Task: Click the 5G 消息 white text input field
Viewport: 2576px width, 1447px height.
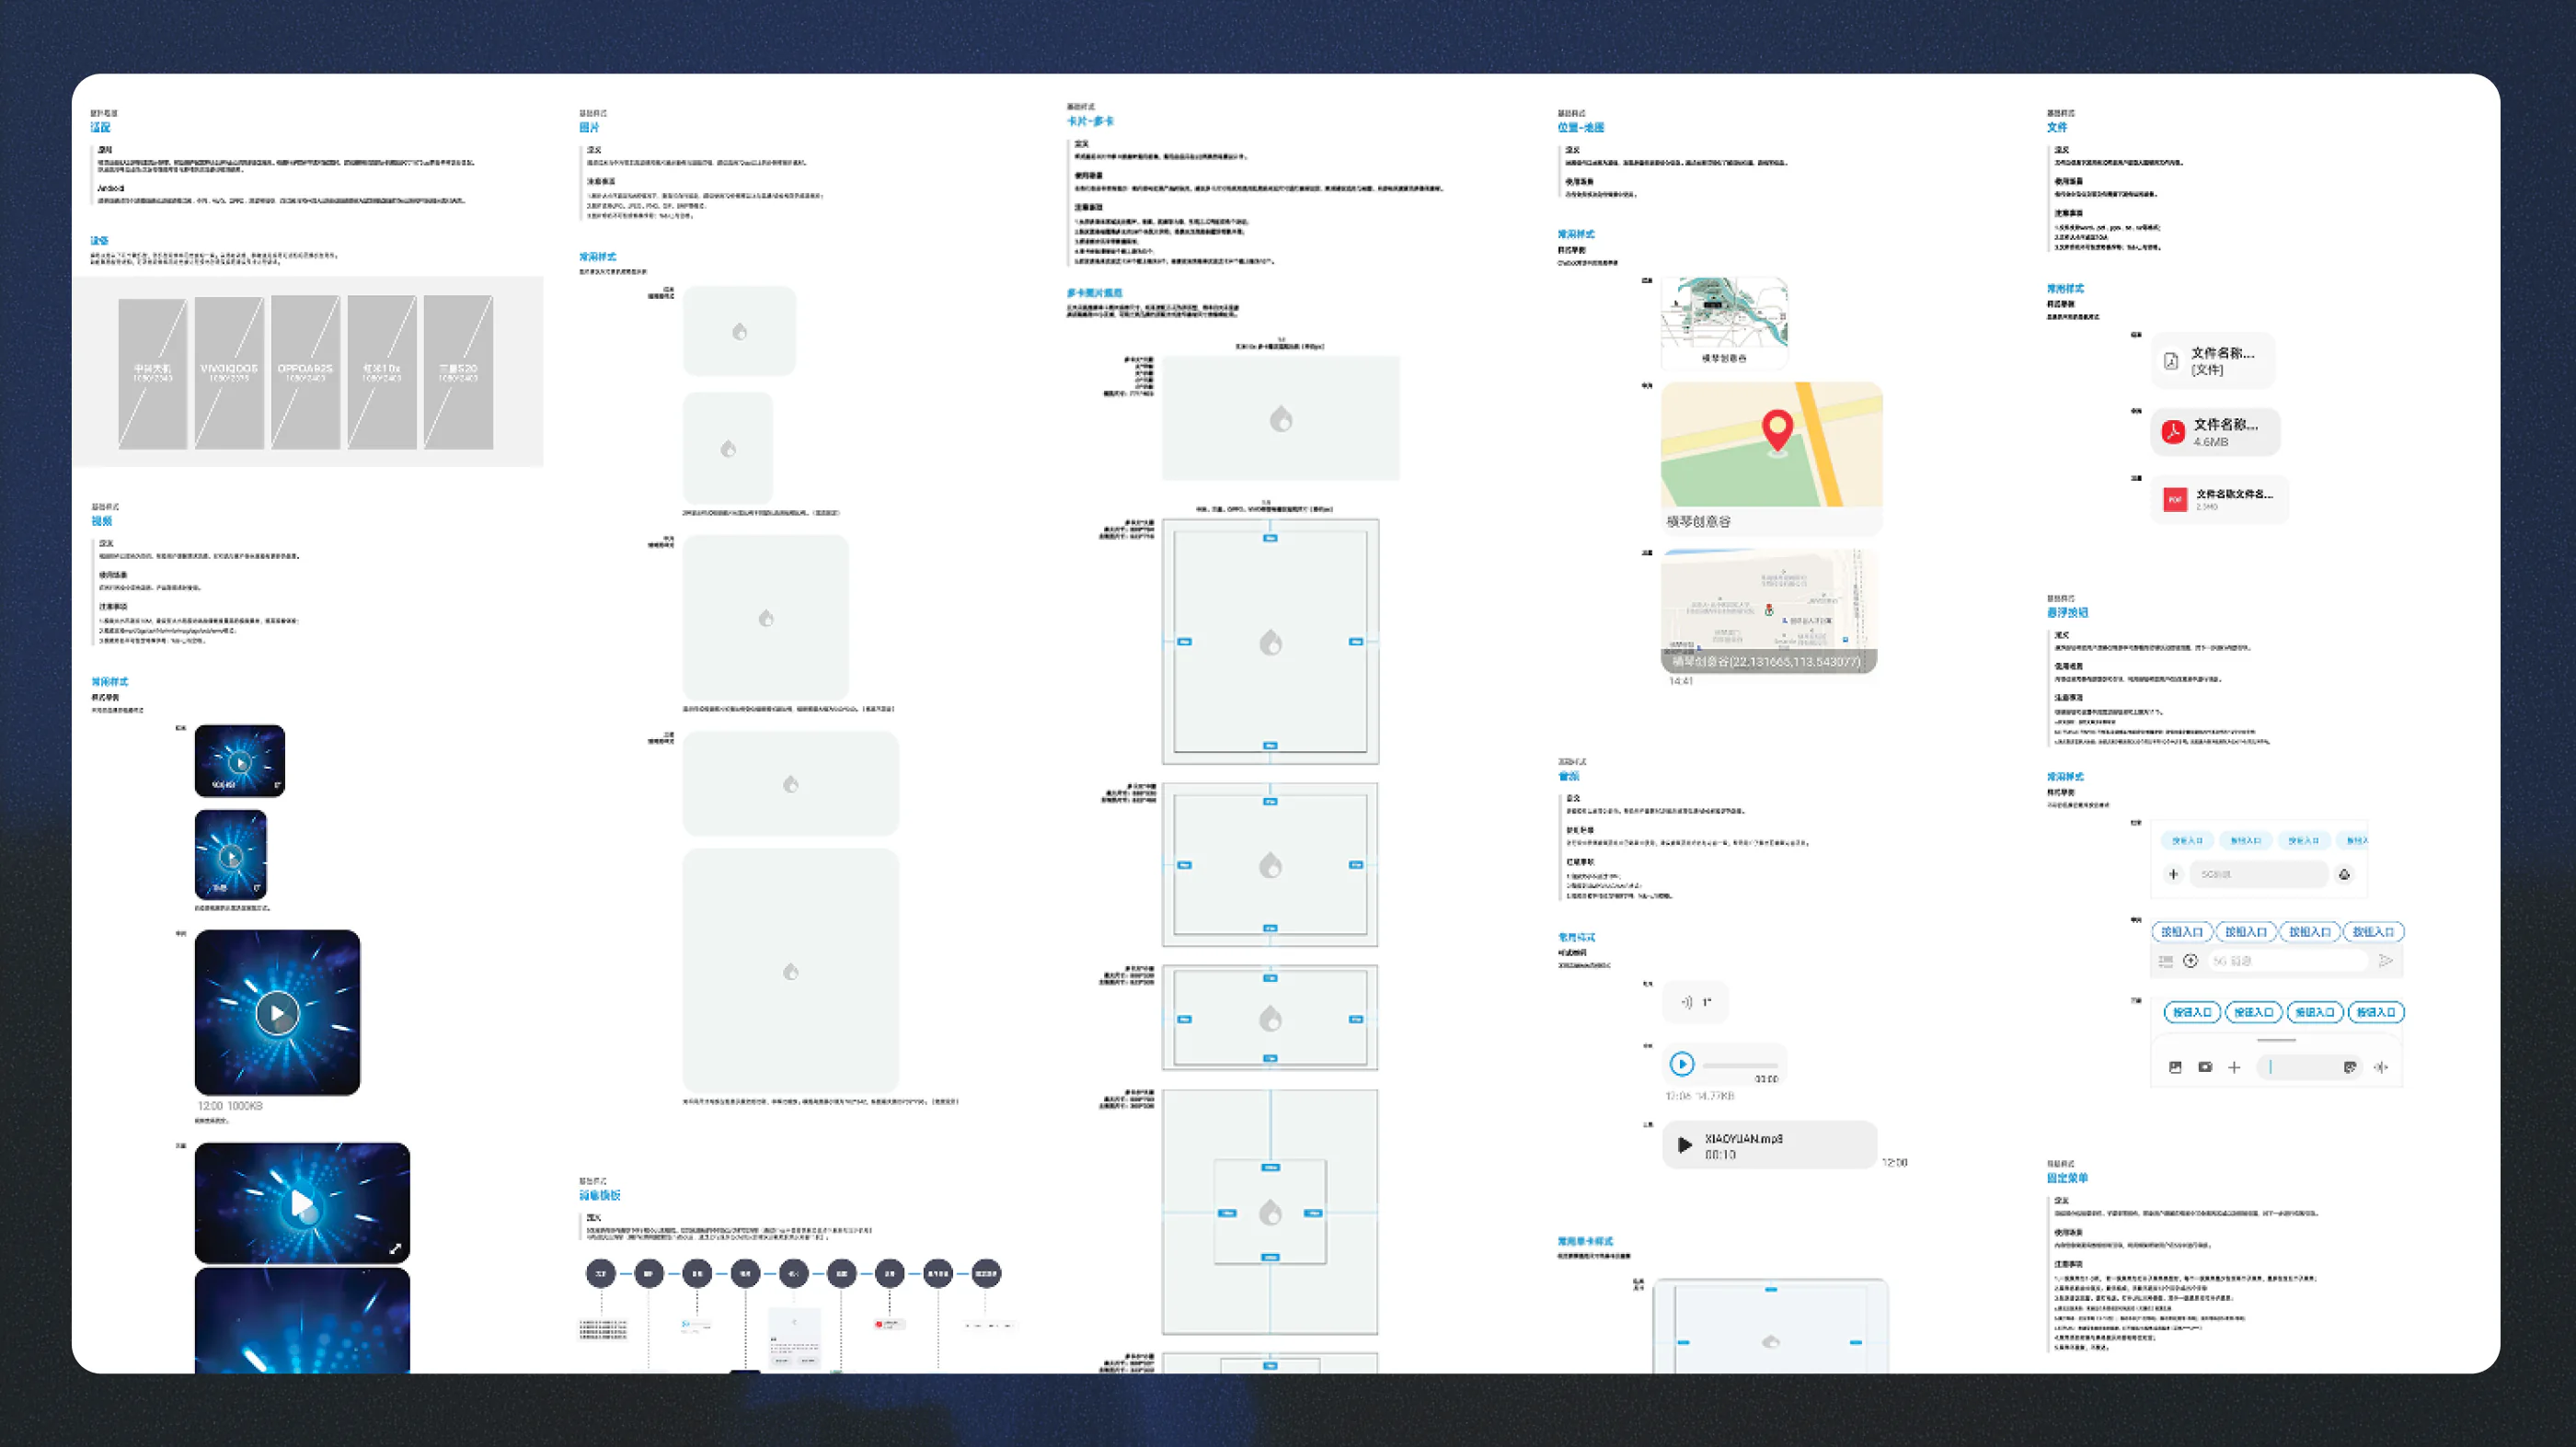Action: [2286, 961]
